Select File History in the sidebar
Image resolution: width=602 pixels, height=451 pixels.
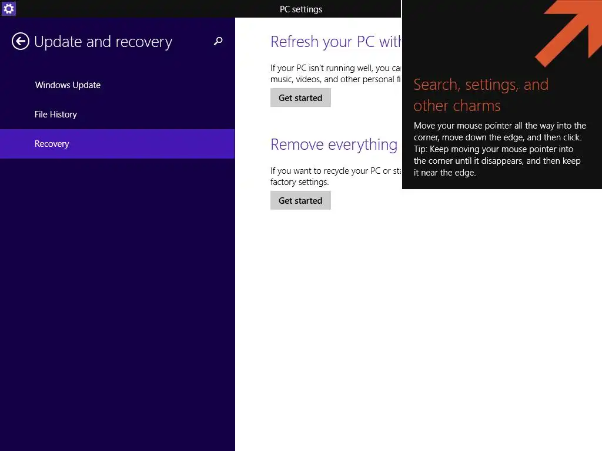point(56,115)
